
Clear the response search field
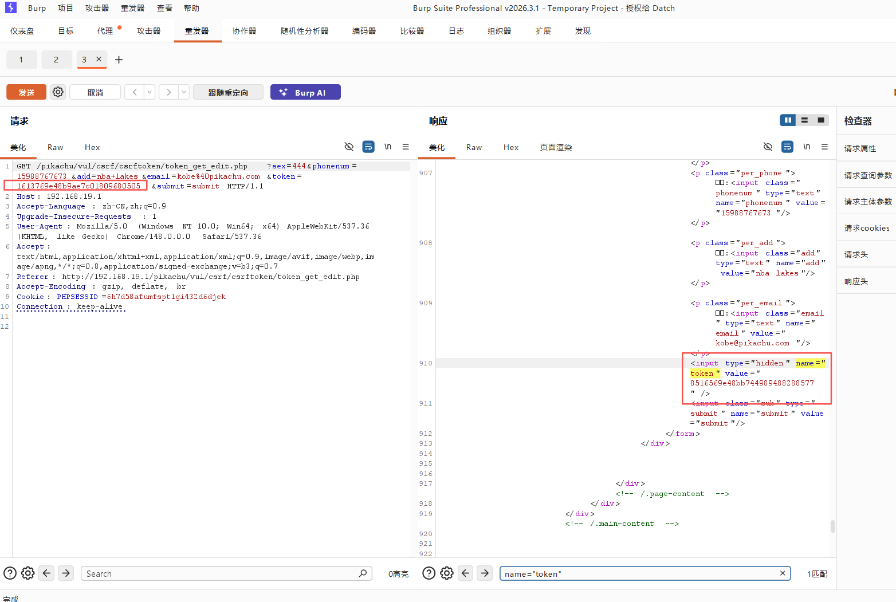point(783,573)
